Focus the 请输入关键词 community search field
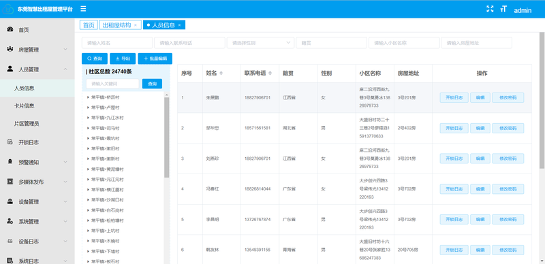 (112, 84)
